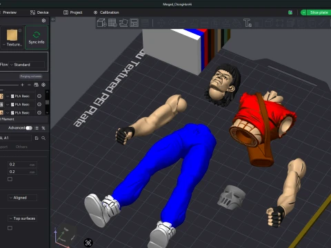This screenshot has height=248, width=331.
Task: Select the dimmed Cut tool icon
Action: [204, 23]
